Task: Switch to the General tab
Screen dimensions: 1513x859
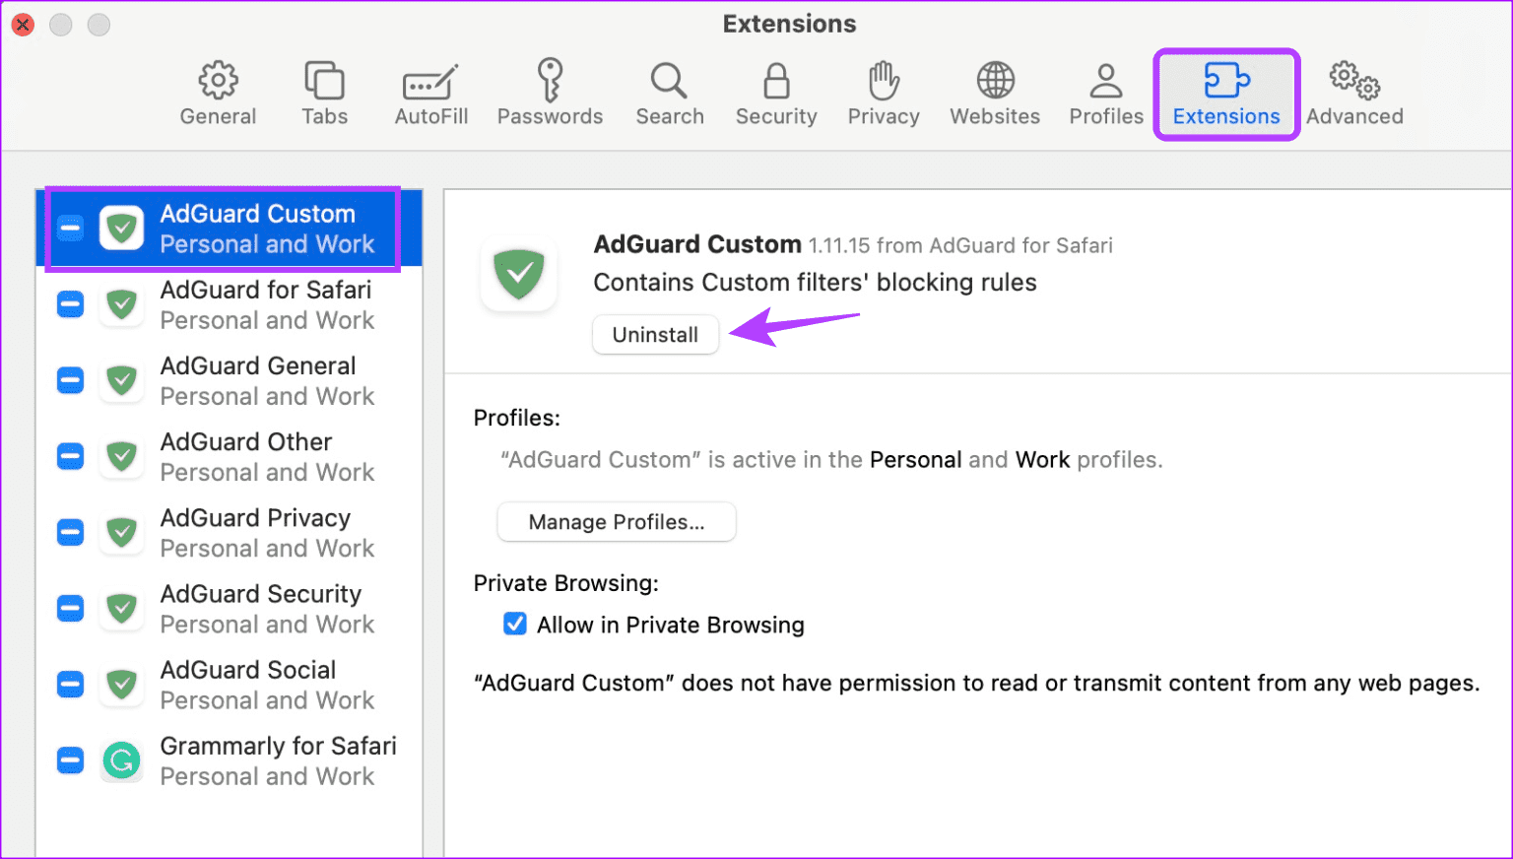Action: pos(218,92)
